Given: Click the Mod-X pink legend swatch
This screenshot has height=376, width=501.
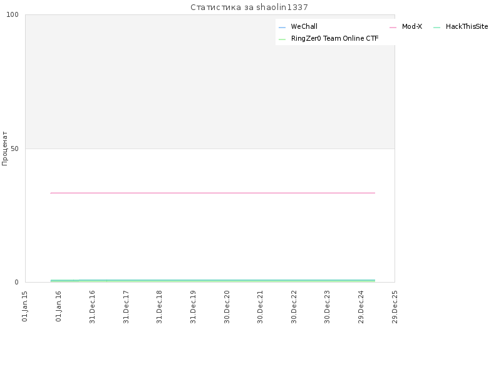Looking at the screenshot, I should [393, 28].
